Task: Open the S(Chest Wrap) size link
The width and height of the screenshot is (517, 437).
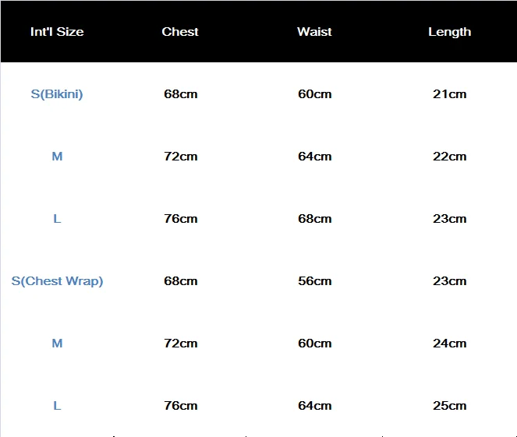Action: (x=57, y=281)
